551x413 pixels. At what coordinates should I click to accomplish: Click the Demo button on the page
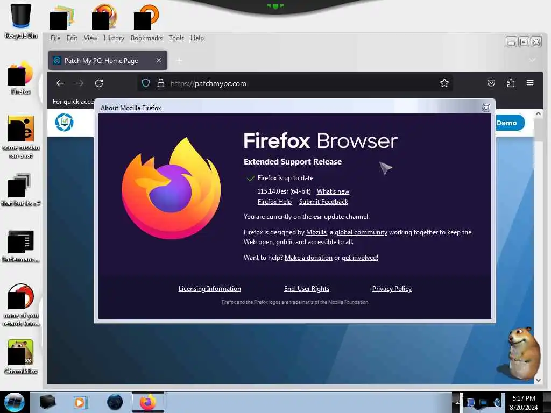click(510, 123)
